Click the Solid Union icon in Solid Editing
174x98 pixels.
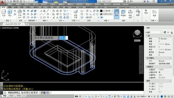pyautogui.click(x=28, y=11)
